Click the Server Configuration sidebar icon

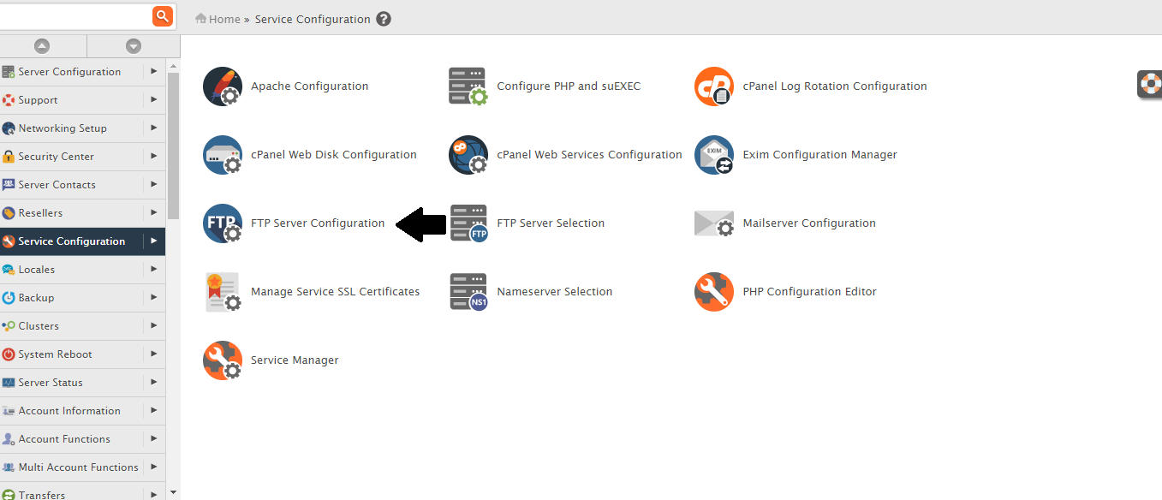pyautogui.click(x=9, y=72)
